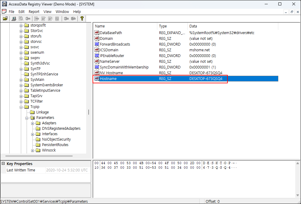Click the string icon next to ICSDomain
The image size is (301, 204).
tap(97, 50)
